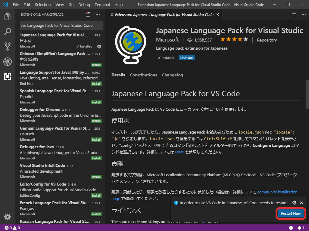Install the Spanish Language Pack
Image resolution: width=309 pixels, height=231 pixels.
tap(96, 102)
